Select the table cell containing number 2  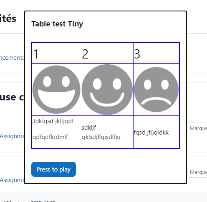coord(107,53)
